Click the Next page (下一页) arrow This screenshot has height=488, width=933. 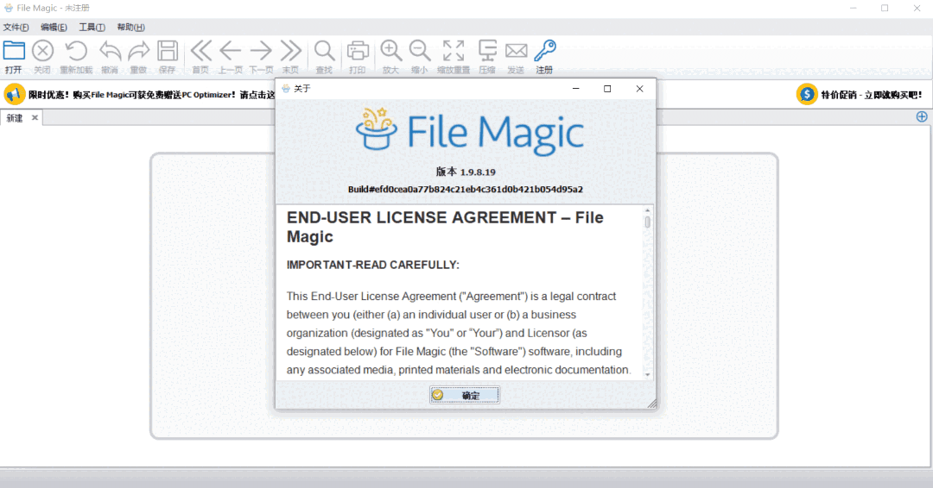point(261,51)
